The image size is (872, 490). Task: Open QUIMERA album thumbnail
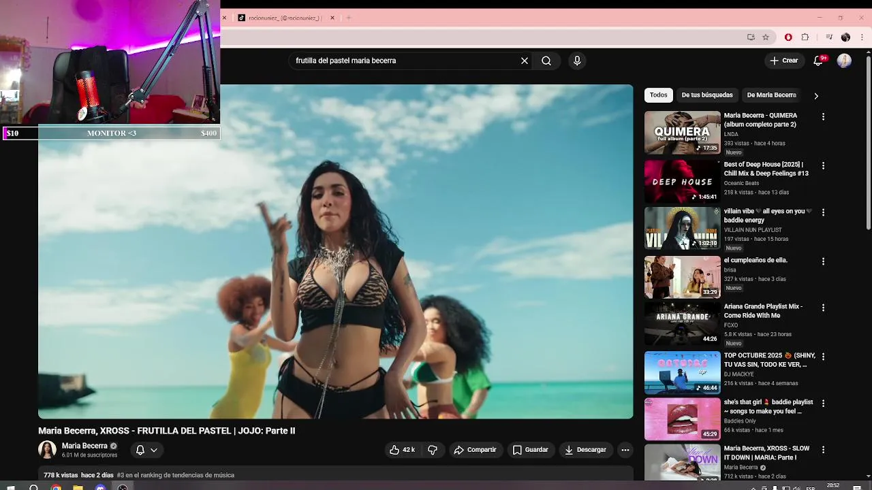[682, 133]
